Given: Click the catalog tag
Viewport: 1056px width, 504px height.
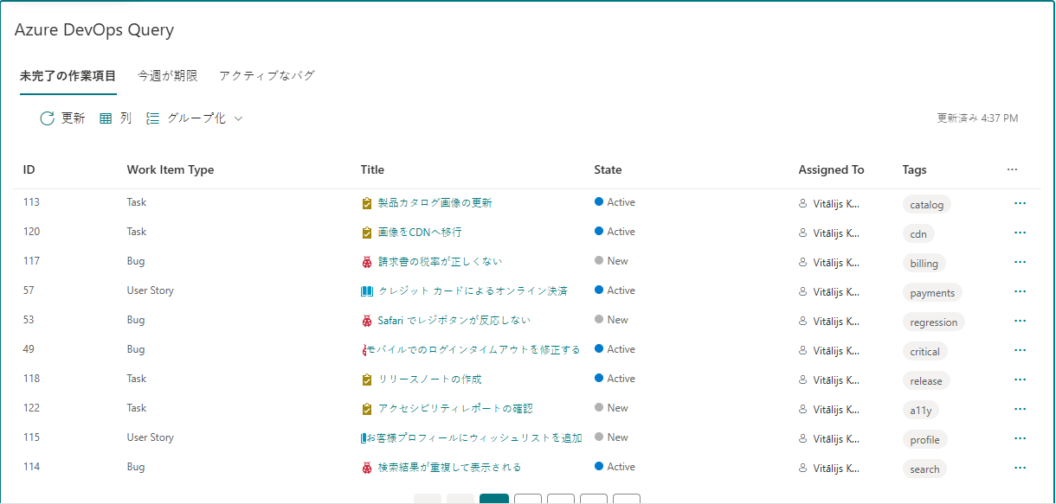Looking at the screenshot, I should coord(927,205).
